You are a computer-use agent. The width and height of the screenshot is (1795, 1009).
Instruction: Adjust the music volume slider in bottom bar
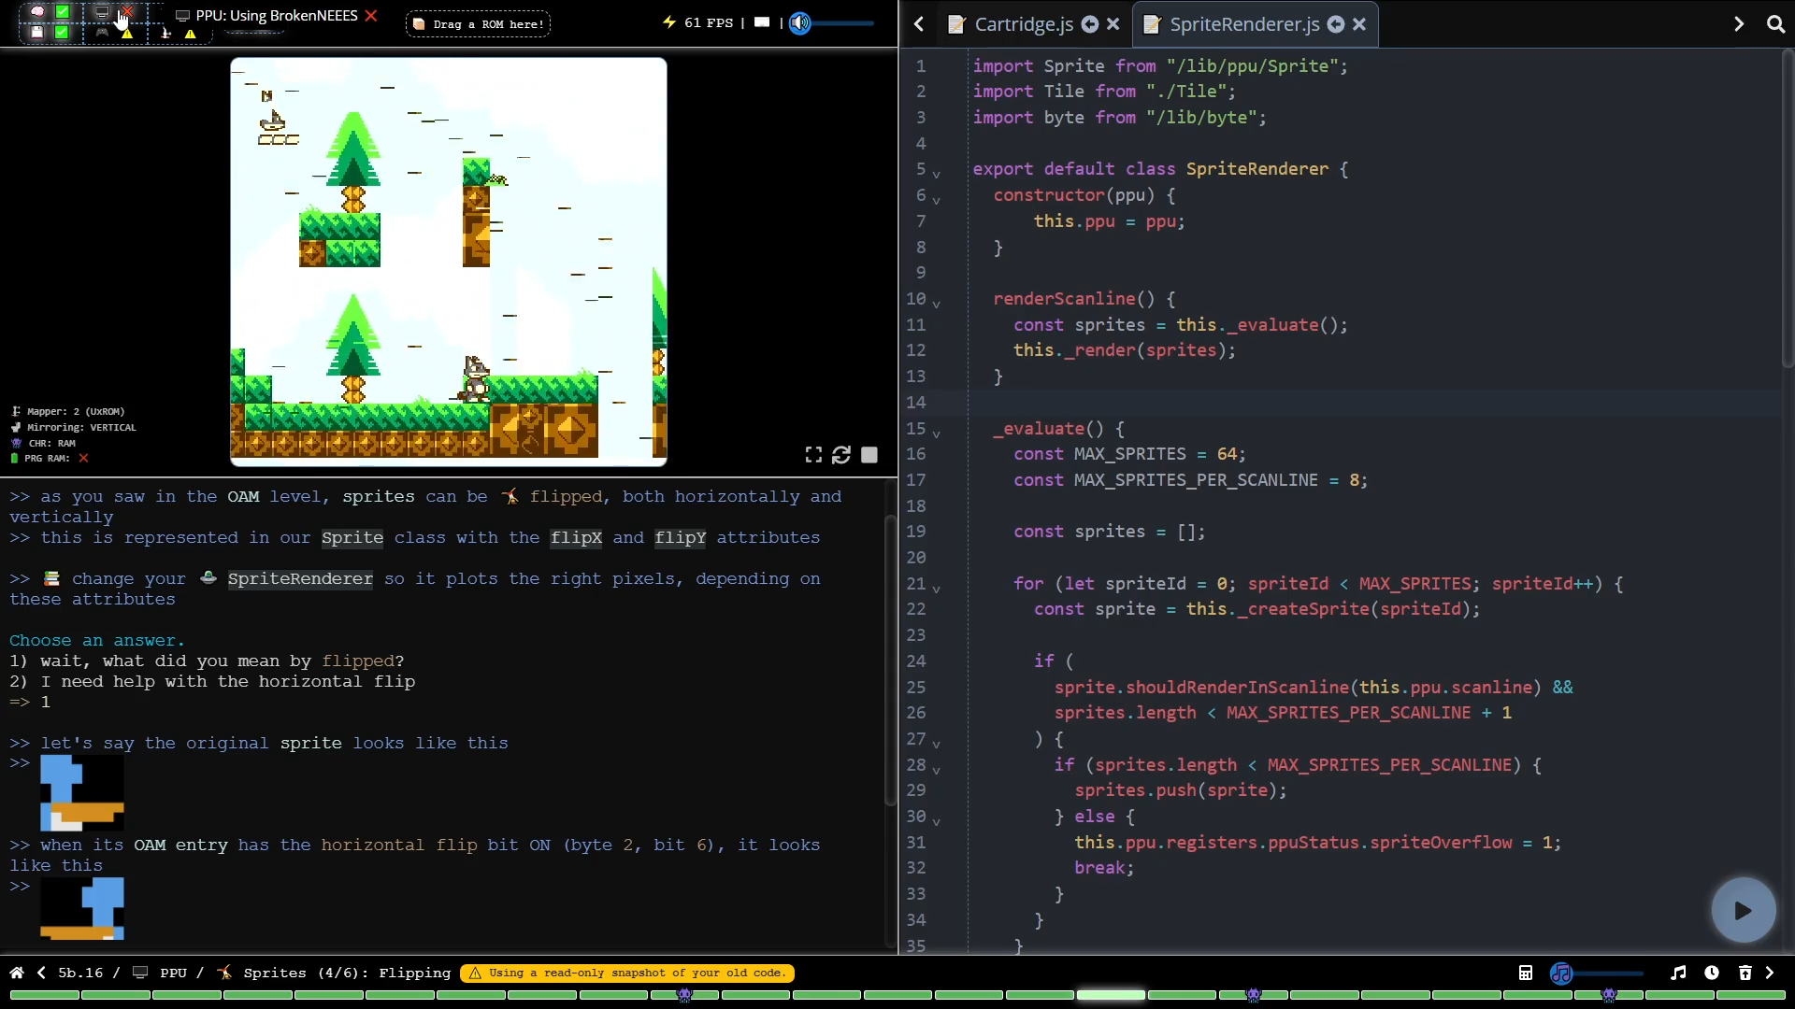pyautogui.click(x=1601, y=973)
